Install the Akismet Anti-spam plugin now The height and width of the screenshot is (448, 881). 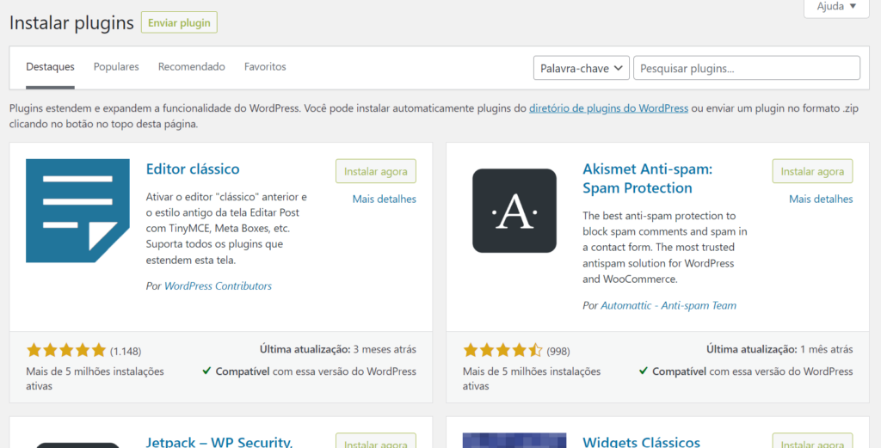point(812,171)
